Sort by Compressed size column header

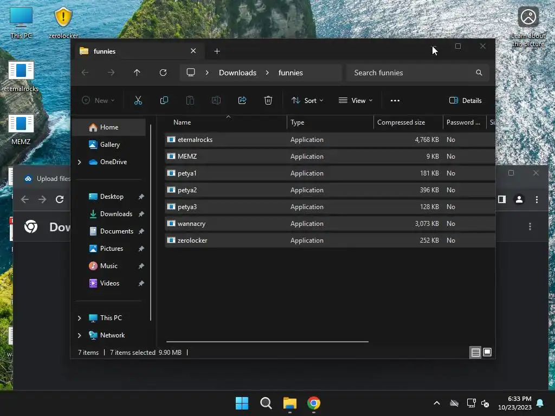pos(408,122)
